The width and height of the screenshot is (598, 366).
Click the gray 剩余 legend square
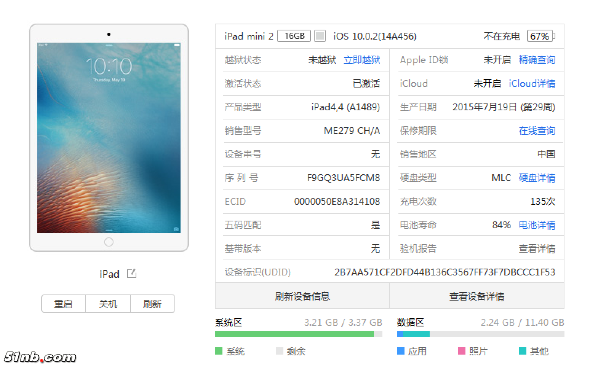click(x=279, y=351)
